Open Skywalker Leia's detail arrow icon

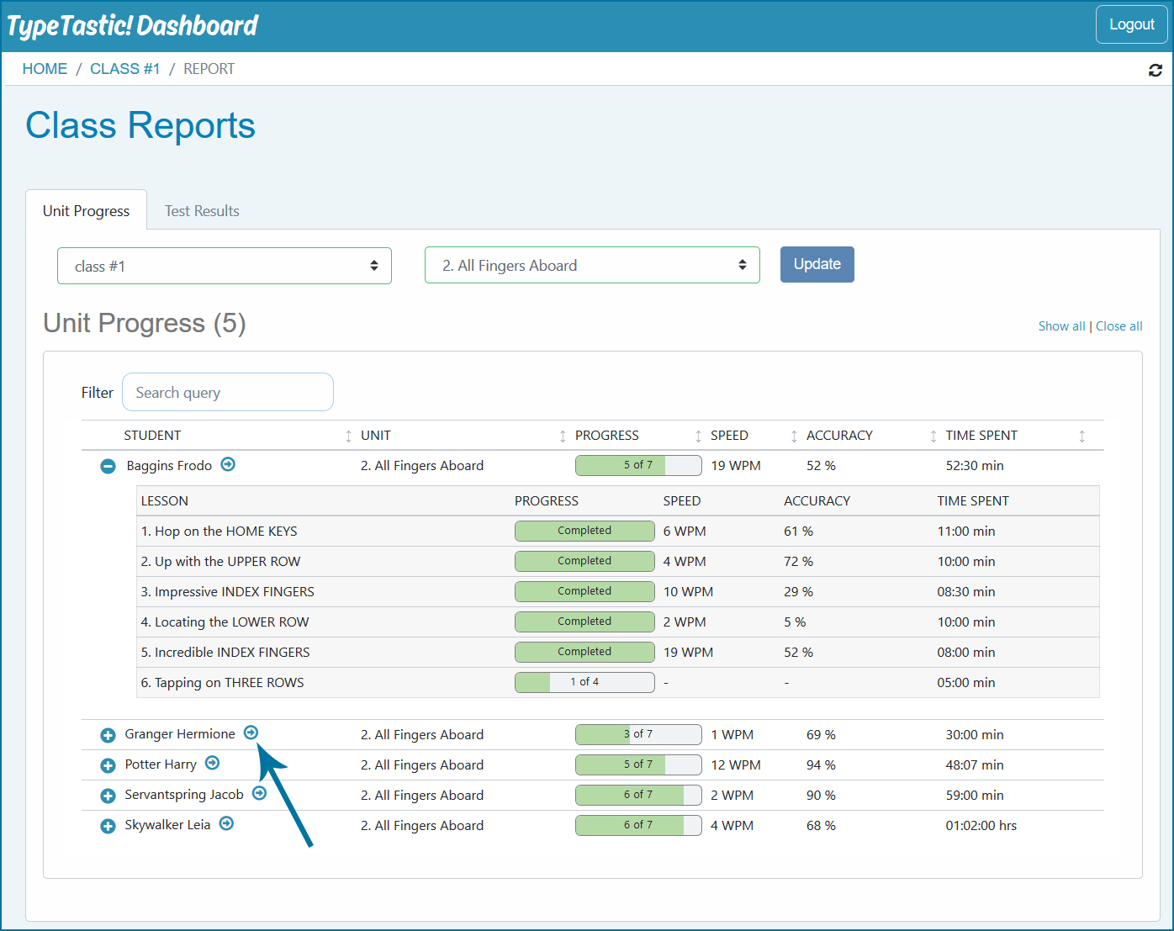click(226, 823)
